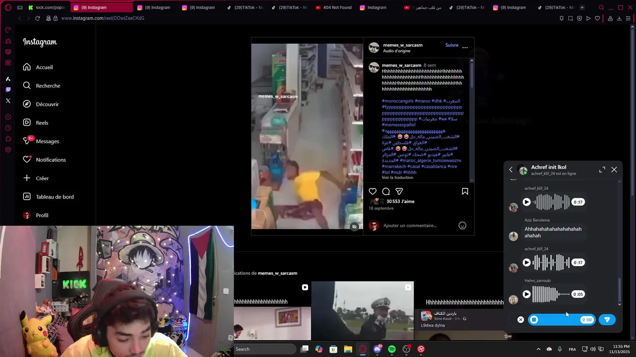Open Reels in Instagram sidebar

(x=35, y=122)
